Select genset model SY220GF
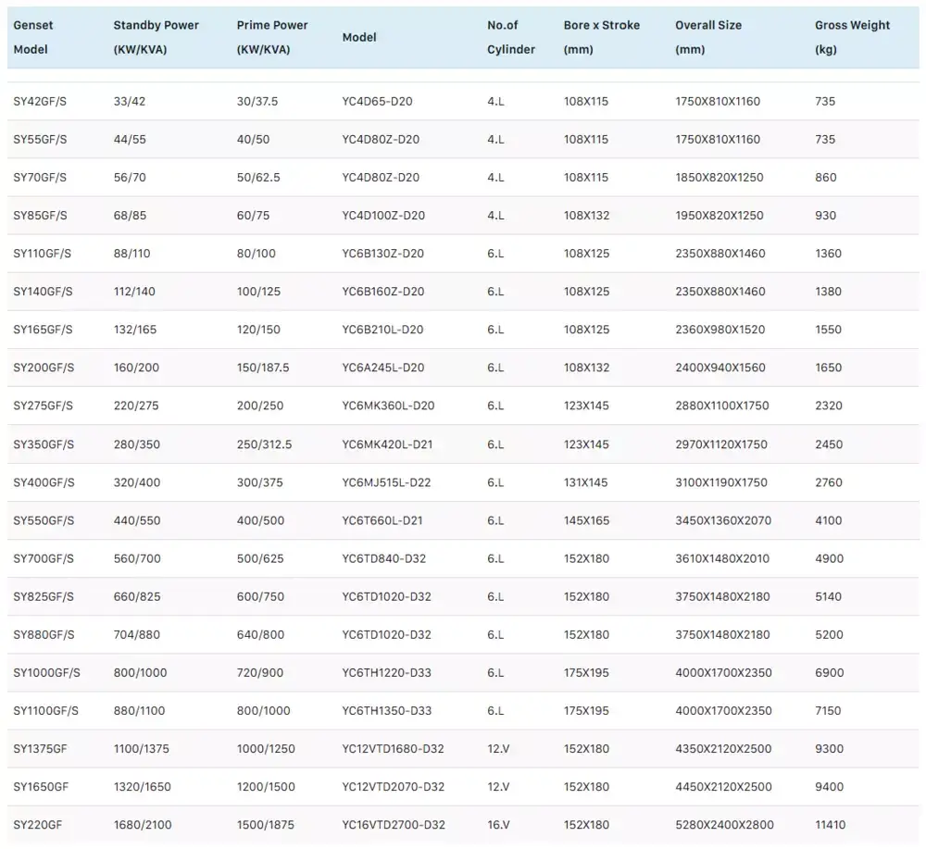The image size is (926, 849). point(37,825)
